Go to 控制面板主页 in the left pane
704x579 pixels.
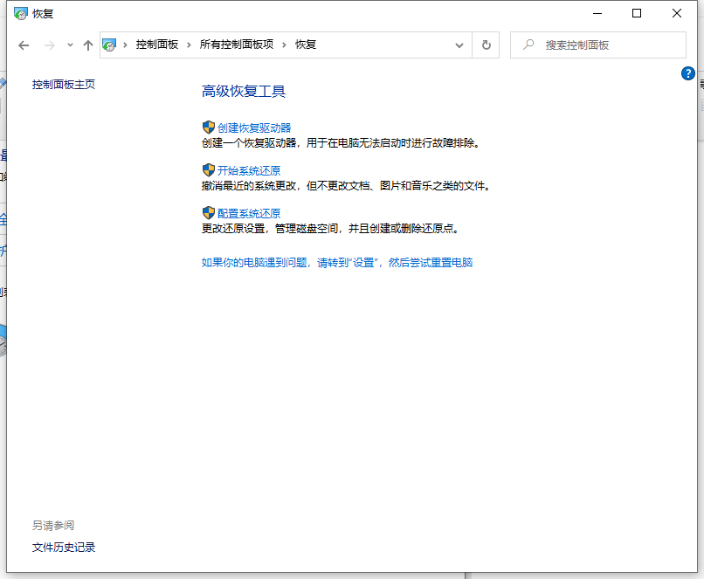(64, 85)
